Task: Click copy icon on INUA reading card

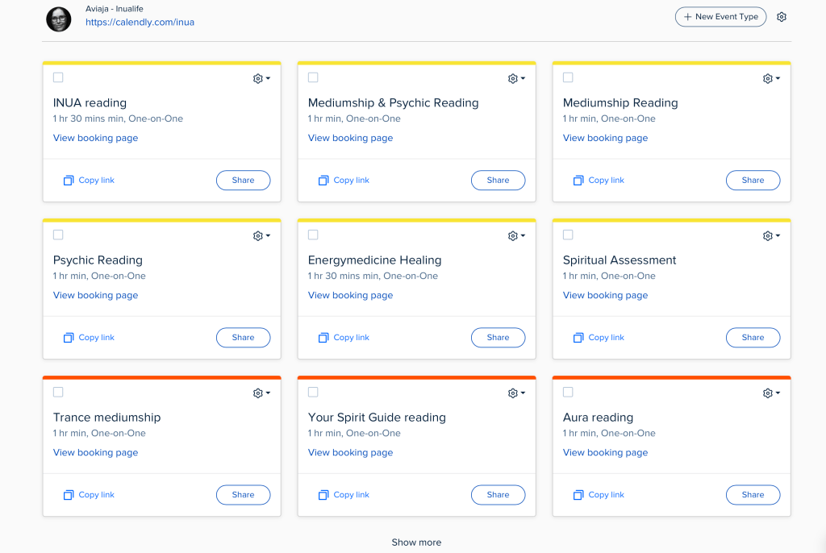Action: pyautogui.click(x=69, y=181)
